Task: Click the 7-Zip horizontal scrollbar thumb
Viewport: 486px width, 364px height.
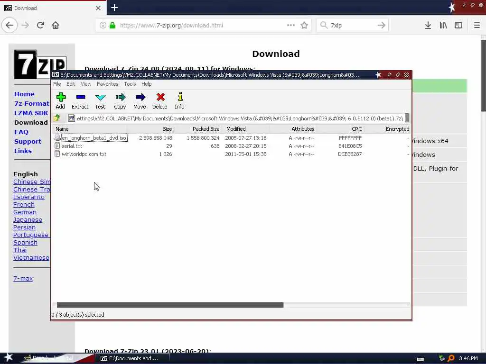Action: click(x=170, y=305)
